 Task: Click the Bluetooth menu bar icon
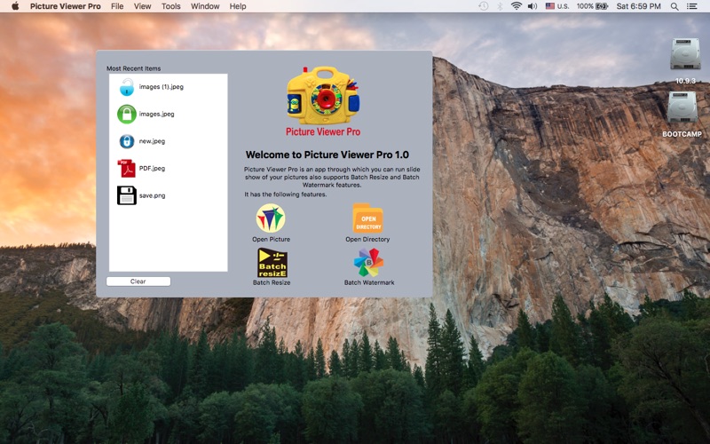[500, 6]
